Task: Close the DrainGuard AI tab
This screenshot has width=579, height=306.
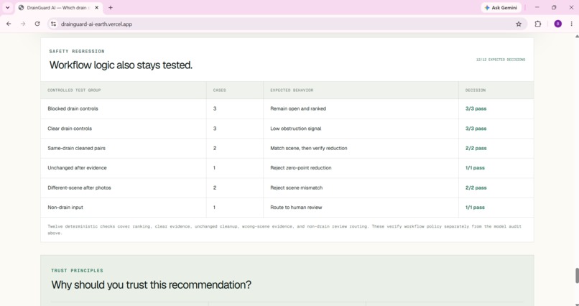Action: (97, 8)
